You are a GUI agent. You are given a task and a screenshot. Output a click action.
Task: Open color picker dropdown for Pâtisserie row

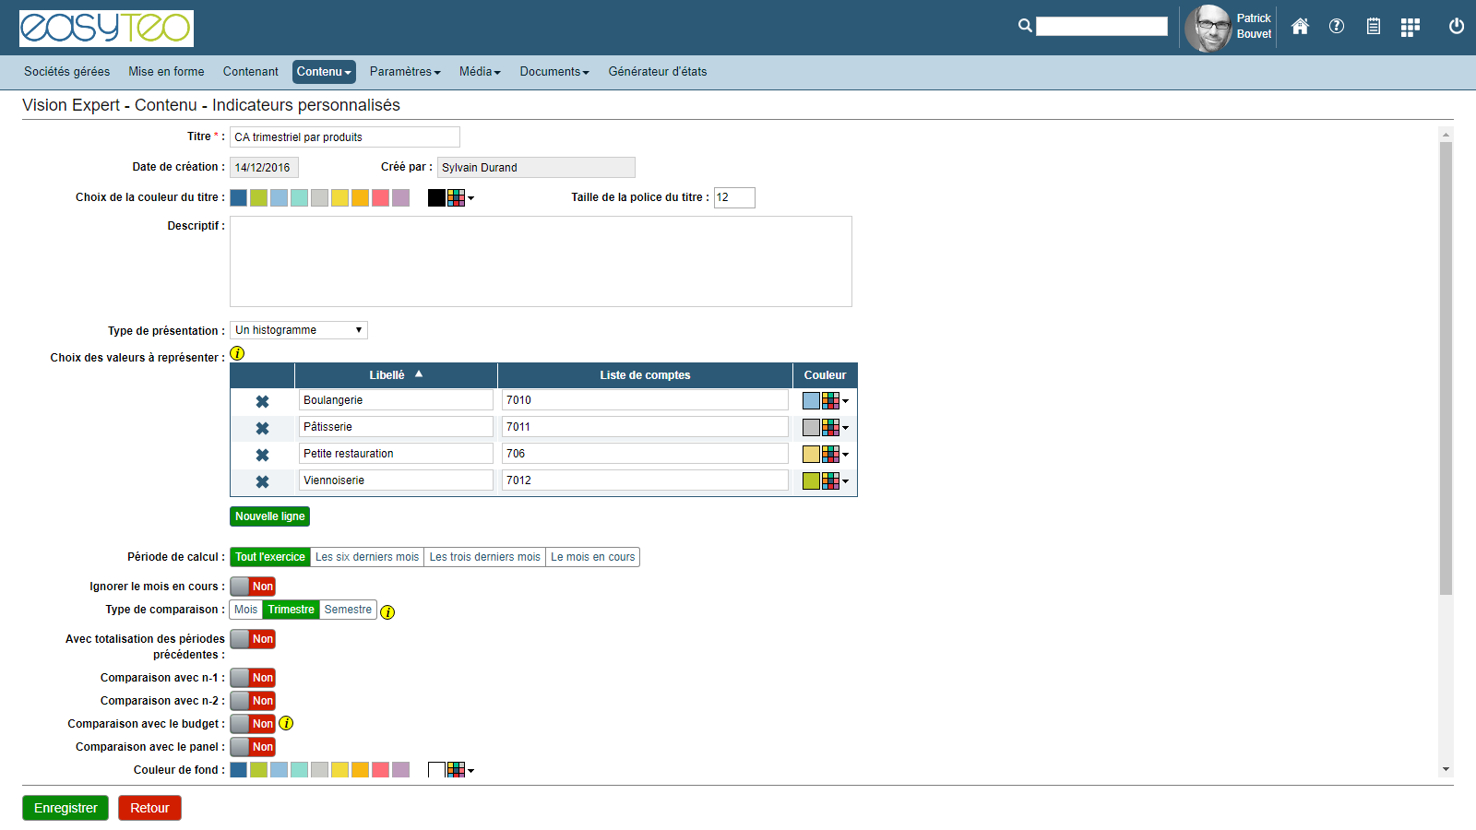pyautogui.click(x=835, y=428)
